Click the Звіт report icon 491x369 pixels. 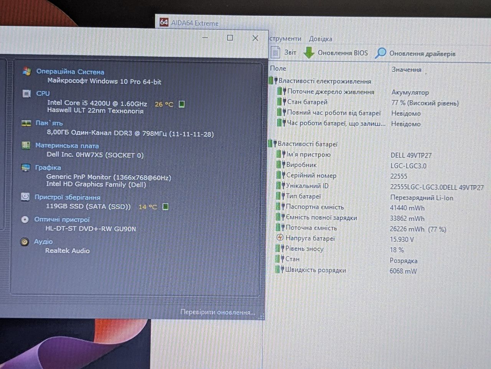(275, 52)
